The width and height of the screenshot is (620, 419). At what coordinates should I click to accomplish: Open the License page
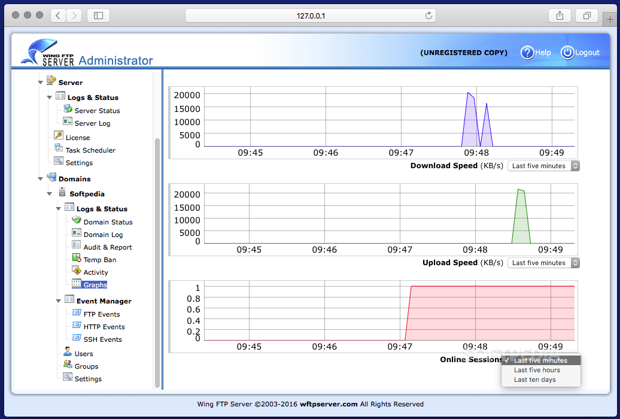tap(78, 137)
